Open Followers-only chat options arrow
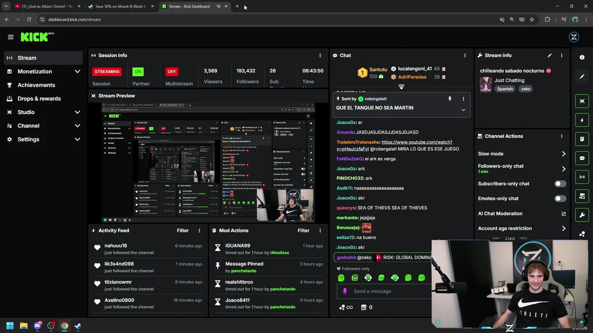Image resolution: width=593 pixels, height=333 pixels. click(563, 169)
